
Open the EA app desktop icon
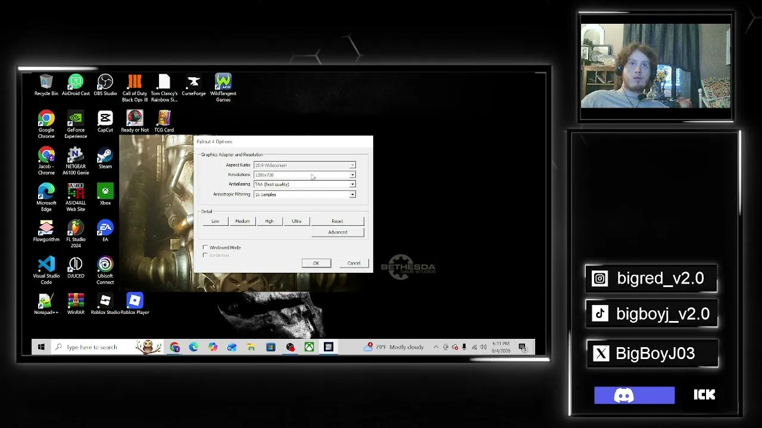point(105,231)
